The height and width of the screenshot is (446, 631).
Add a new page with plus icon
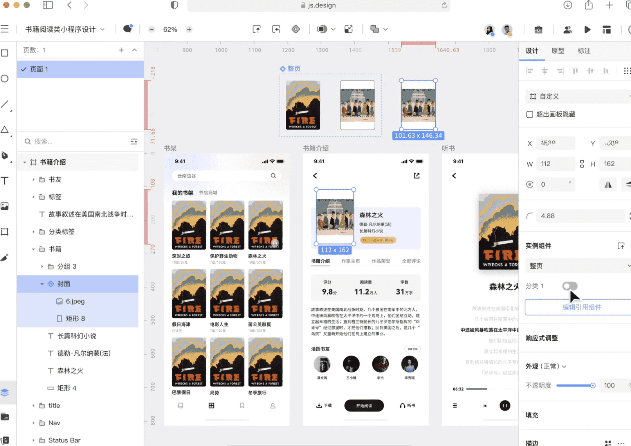[121, 50]
